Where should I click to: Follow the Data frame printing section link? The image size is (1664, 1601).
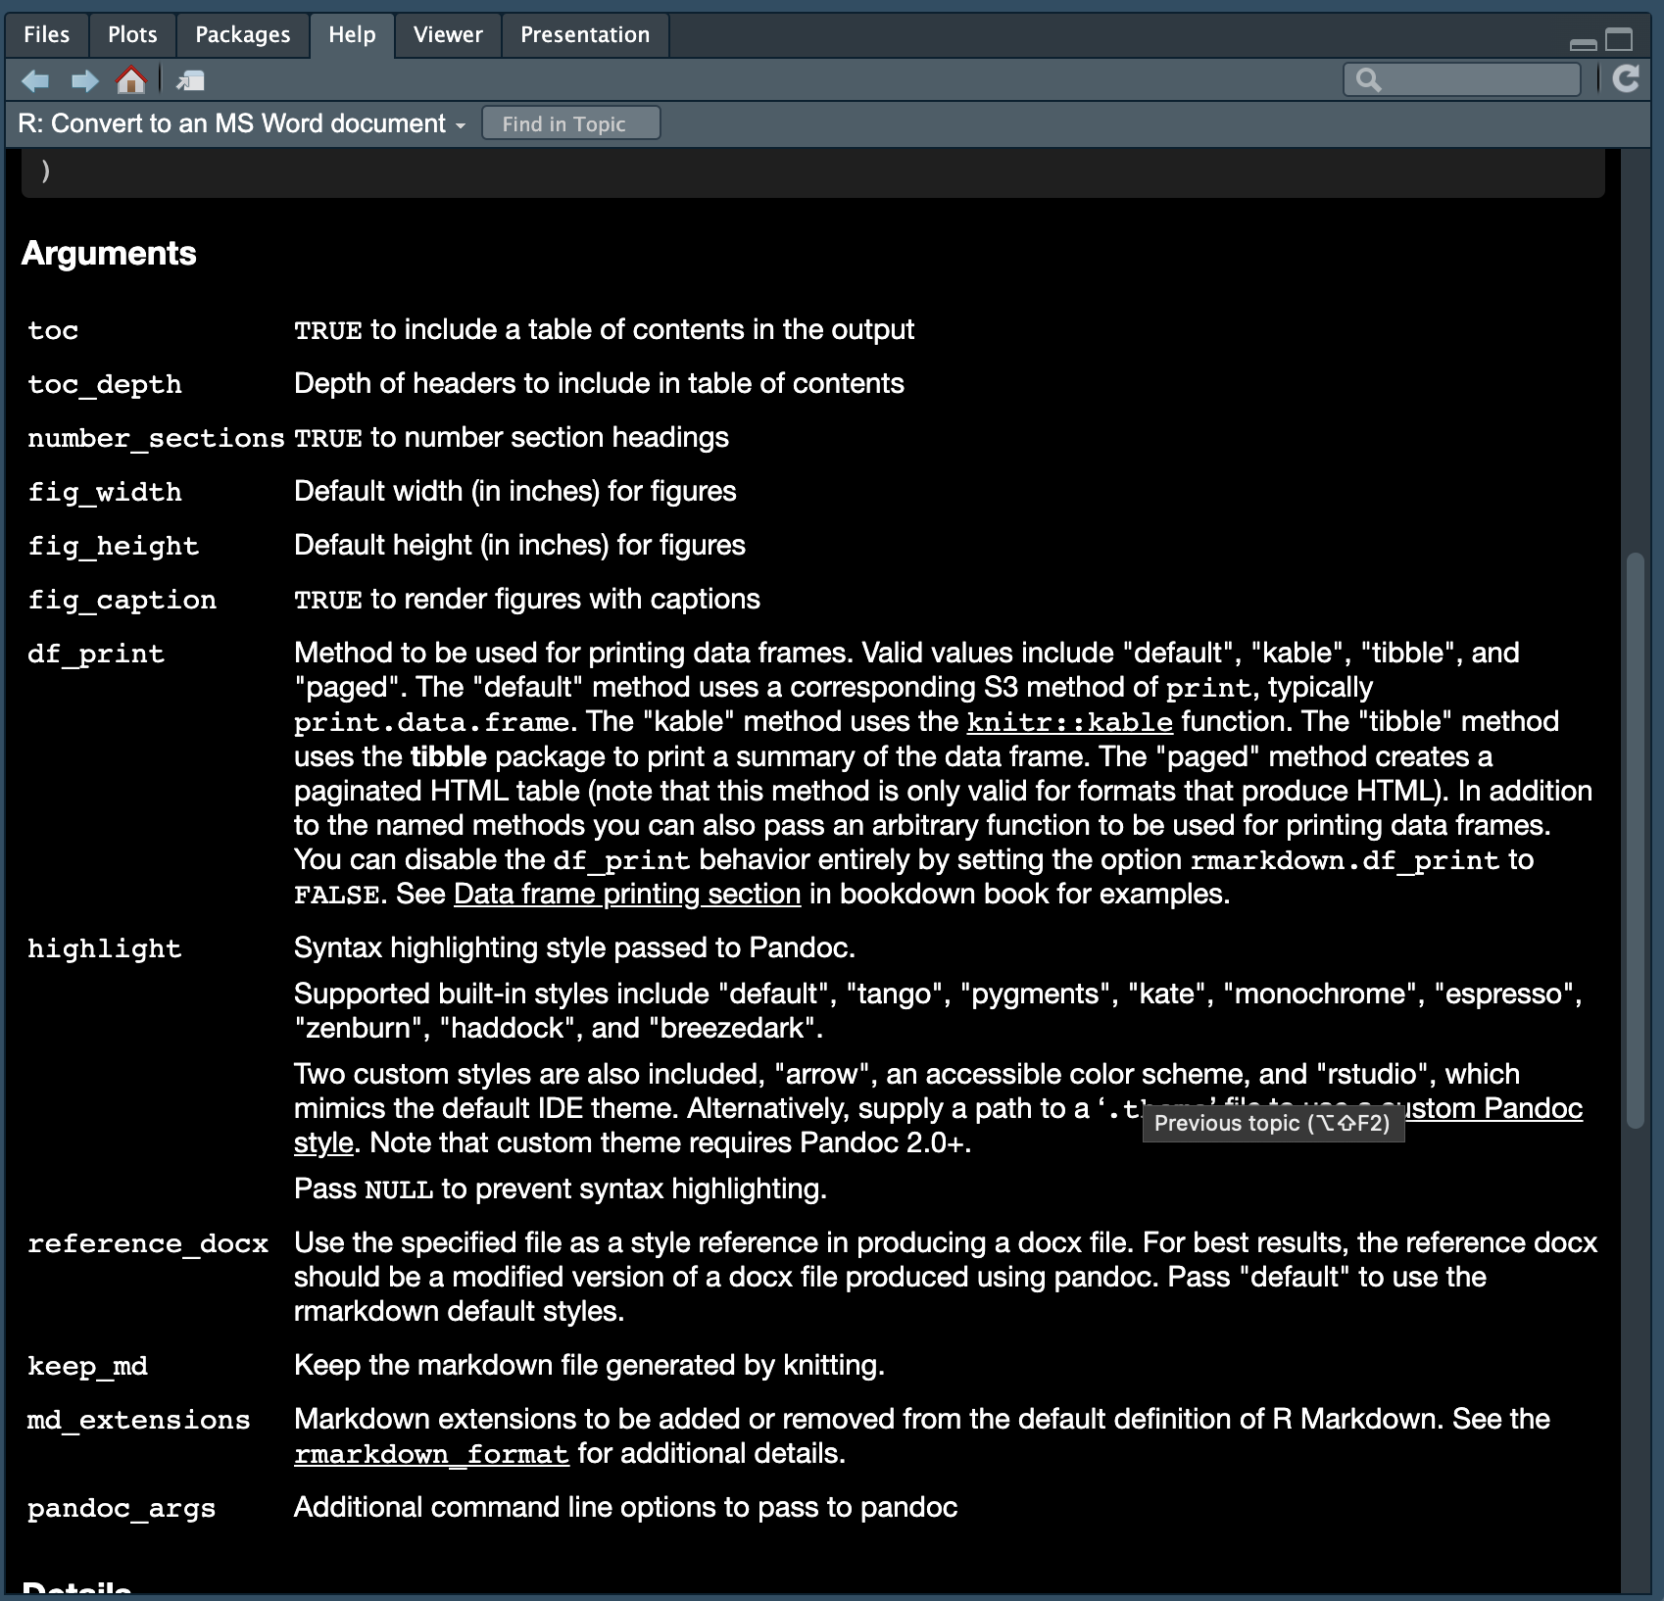[x=625, y=894]
